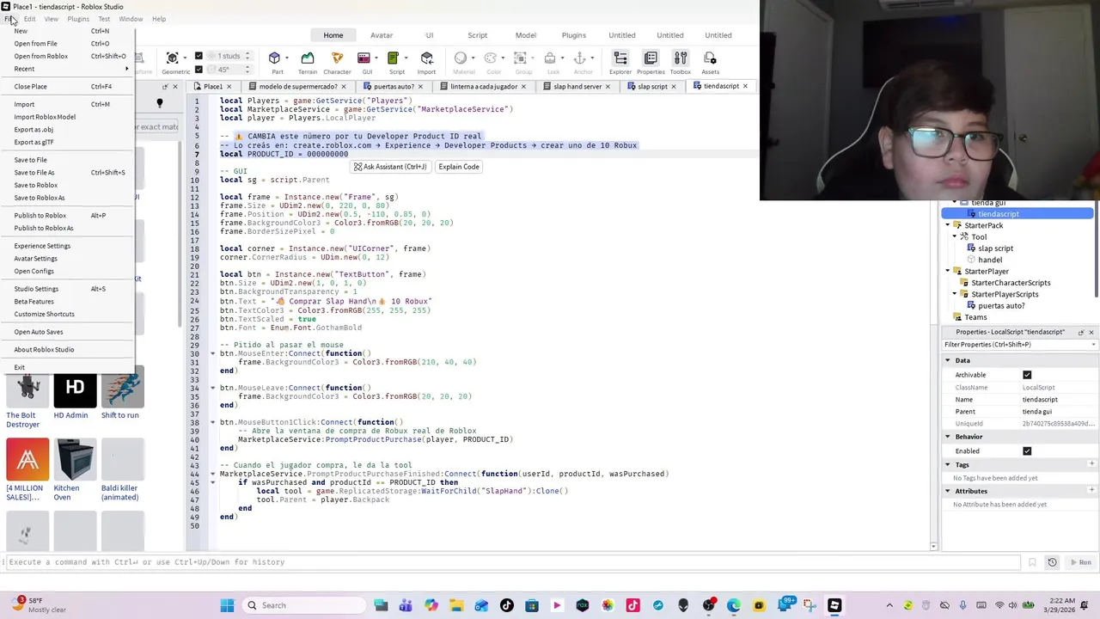Click the command bar bookmark icon
The width and height of the screenshot is (1100, 619).
1032,562
